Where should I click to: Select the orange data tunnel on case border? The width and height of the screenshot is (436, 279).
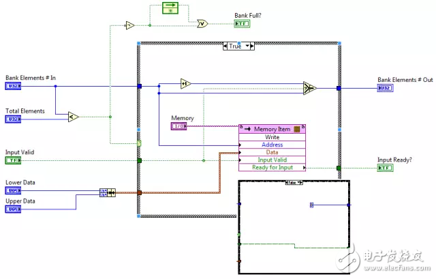[x=139, y=192]
